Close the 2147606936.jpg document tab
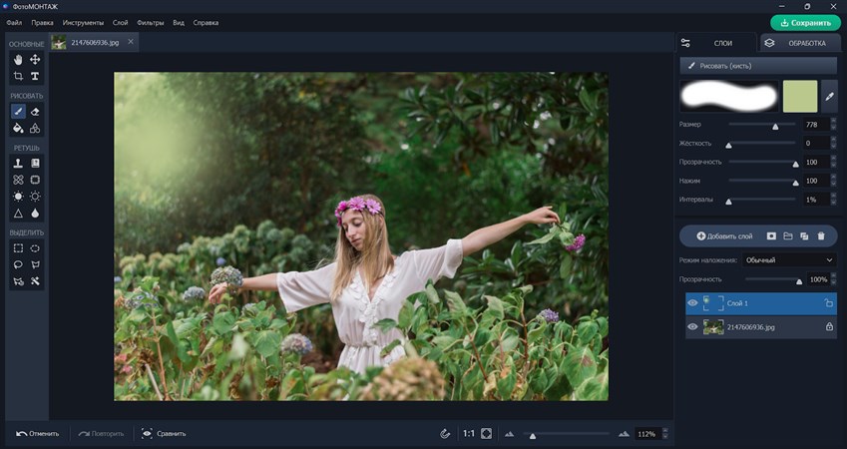Screen dimensions: 847x449 point(131,42)
